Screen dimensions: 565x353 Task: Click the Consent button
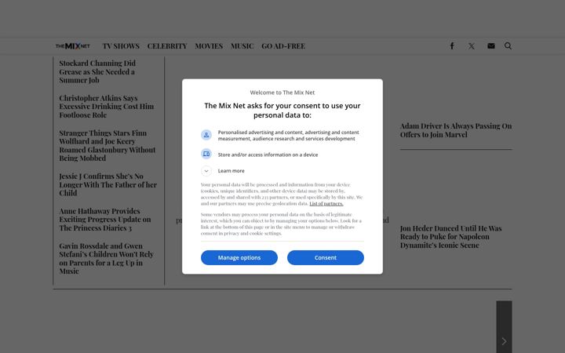tap(326, 257)
